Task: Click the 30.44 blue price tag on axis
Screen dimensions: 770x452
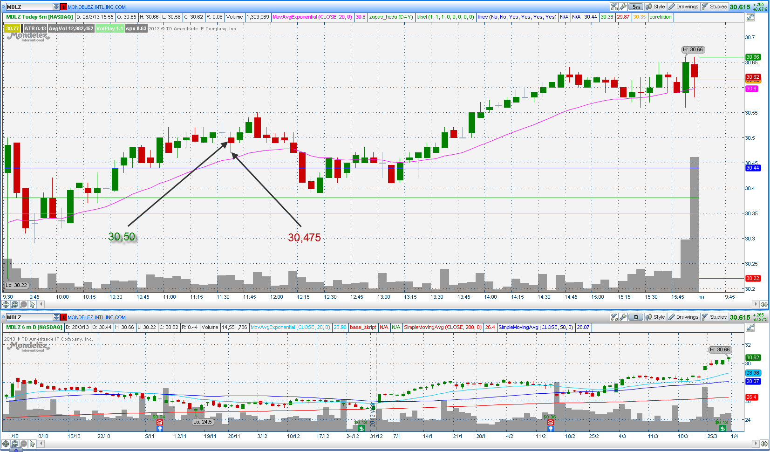Action: pos(753,168)
